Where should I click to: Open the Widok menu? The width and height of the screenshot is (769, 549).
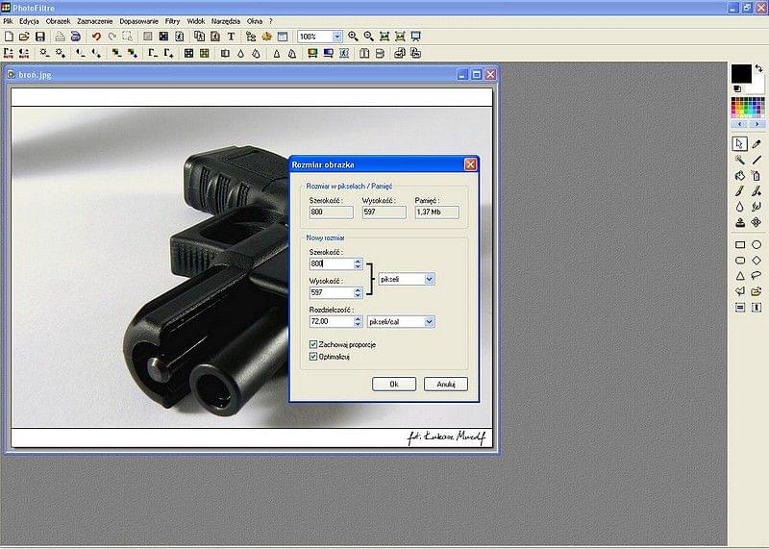[196, 21]
